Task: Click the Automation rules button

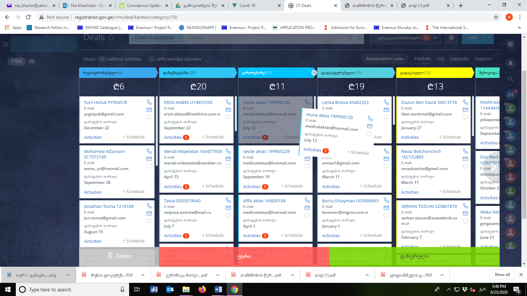Action: [x=384, y=59]
